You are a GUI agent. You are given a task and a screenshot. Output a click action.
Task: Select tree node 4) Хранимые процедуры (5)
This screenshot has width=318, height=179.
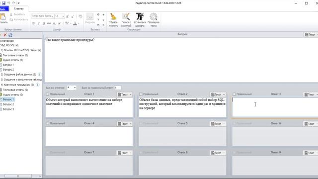pyautogui.click(x=17, y=85)
